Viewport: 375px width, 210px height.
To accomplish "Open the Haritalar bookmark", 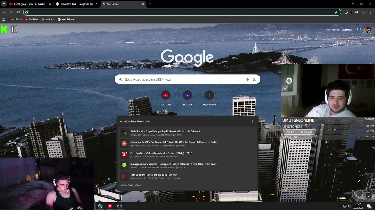I will pyautogui.click(x=48, y=20).
